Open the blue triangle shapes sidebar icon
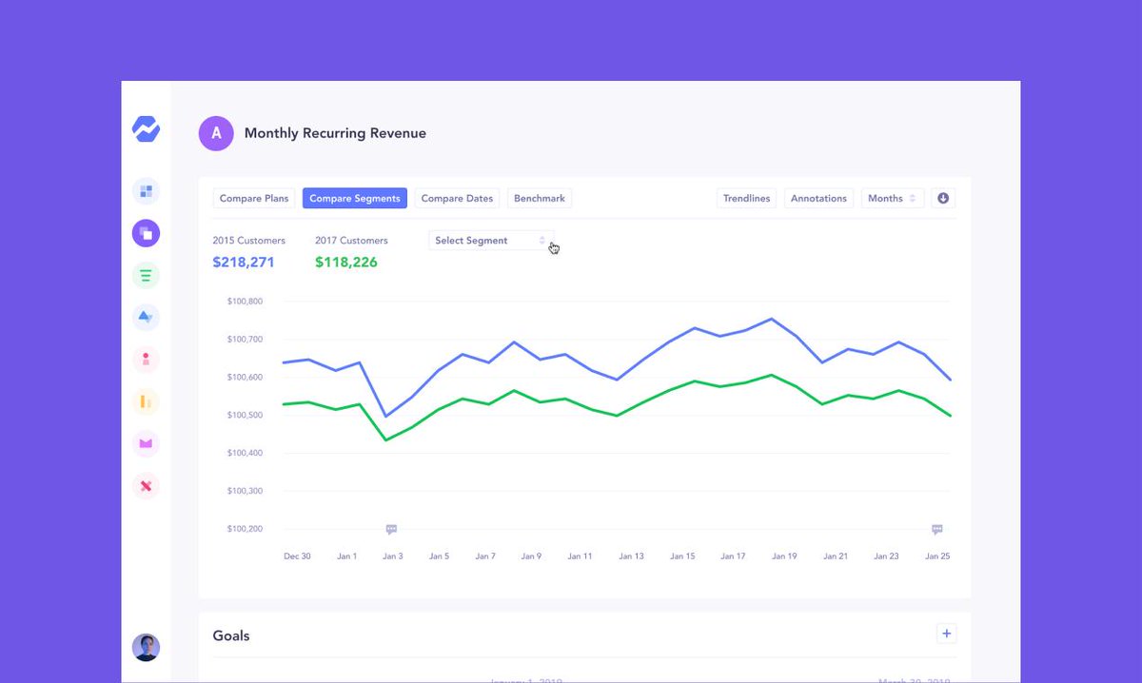 click(146, 318)
